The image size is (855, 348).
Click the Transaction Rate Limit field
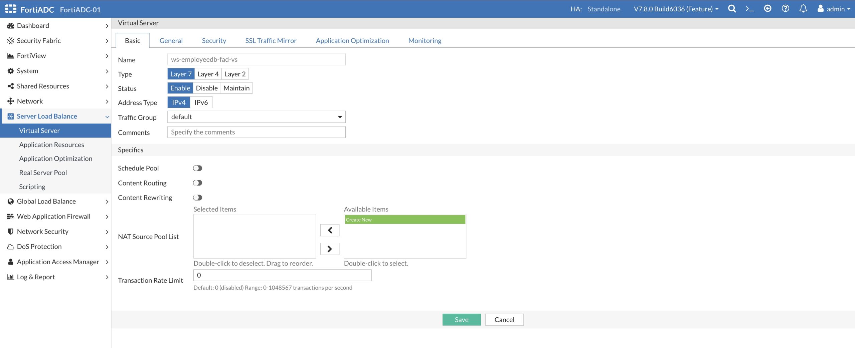pos(282,275)
